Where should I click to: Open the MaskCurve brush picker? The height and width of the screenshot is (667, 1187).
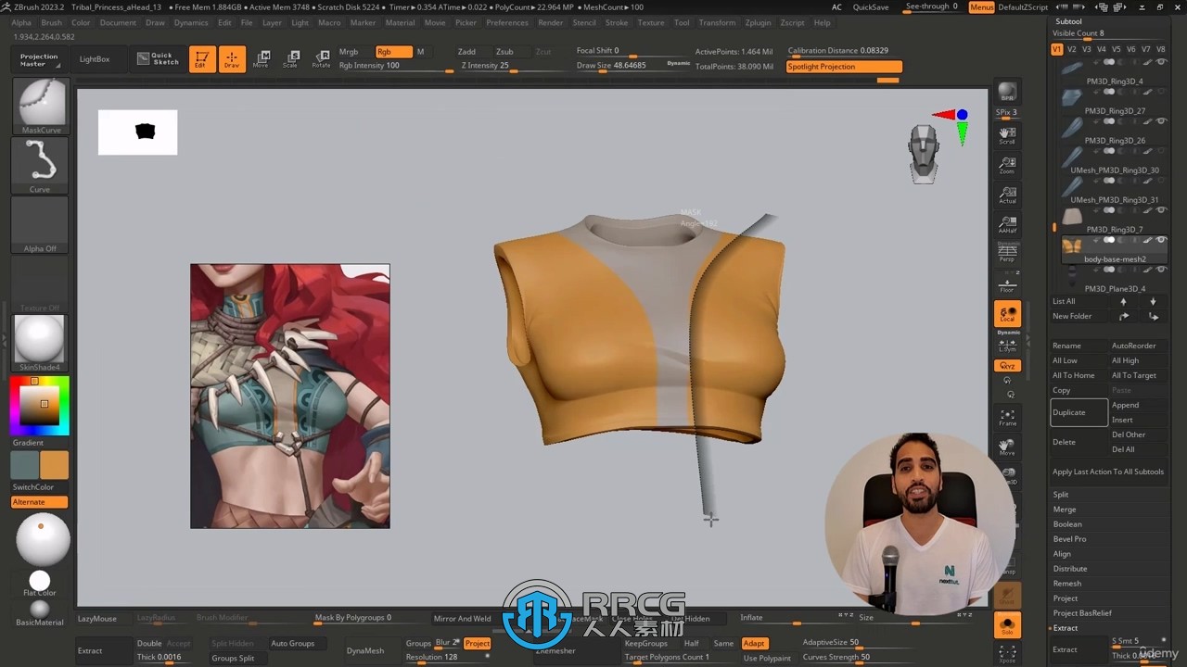[x=40, y=107]
